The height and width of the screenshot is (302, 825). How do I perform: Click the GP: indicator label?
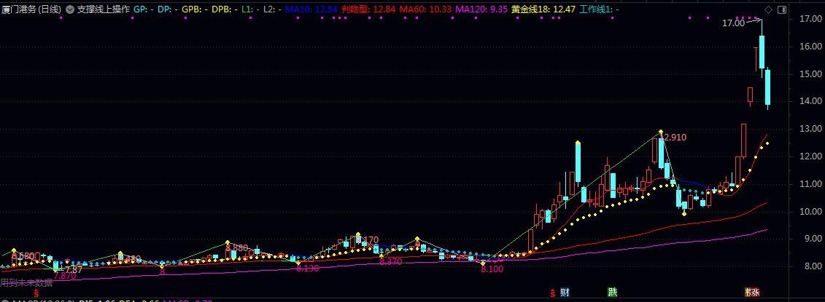[x=143, y=9]
